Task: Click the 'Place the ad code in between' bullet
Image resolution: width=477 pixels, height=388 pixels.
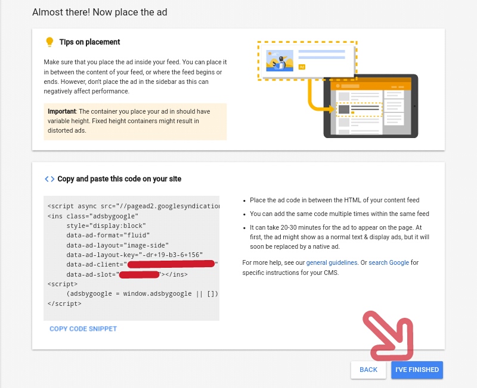Action: [x=334, y=200]
